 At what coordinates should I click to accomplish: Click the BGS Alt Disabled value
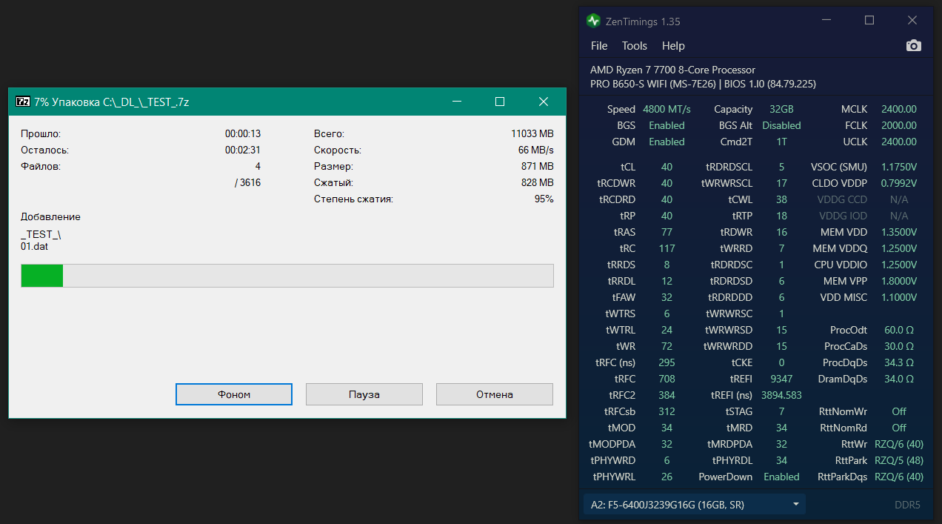click(781, 125)
